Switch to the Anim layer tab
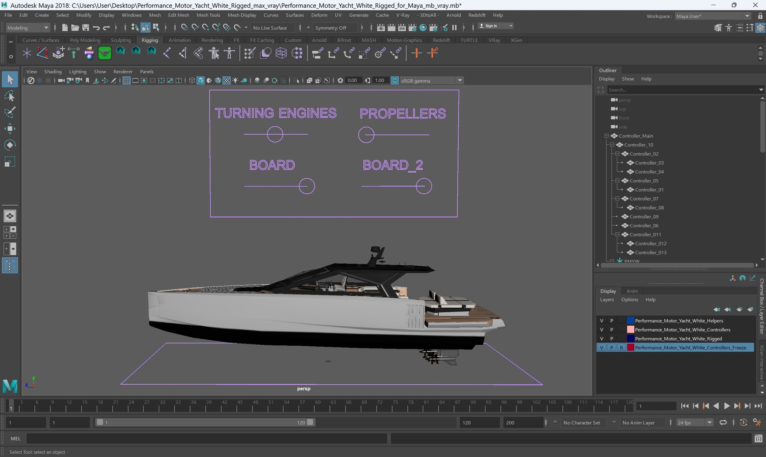The width and height of the screenshot is (766, 457). click(x=632, y=291)
